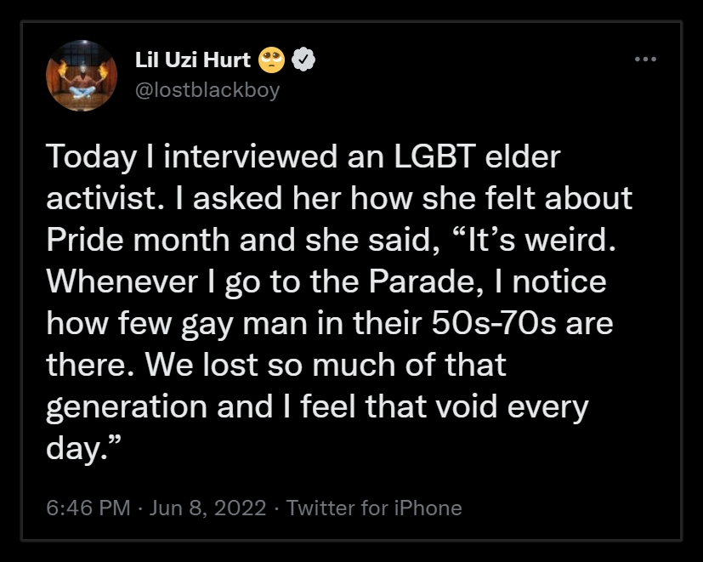Screen dimensions: 703x562
Task: Click the 6:46 PM timestamp
Action: point(88,508)
